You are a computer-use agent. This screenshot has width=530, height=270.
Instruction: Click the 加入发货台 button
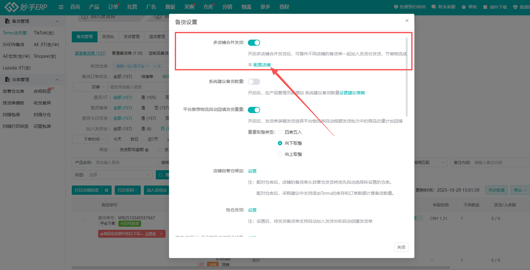(156, 190)
